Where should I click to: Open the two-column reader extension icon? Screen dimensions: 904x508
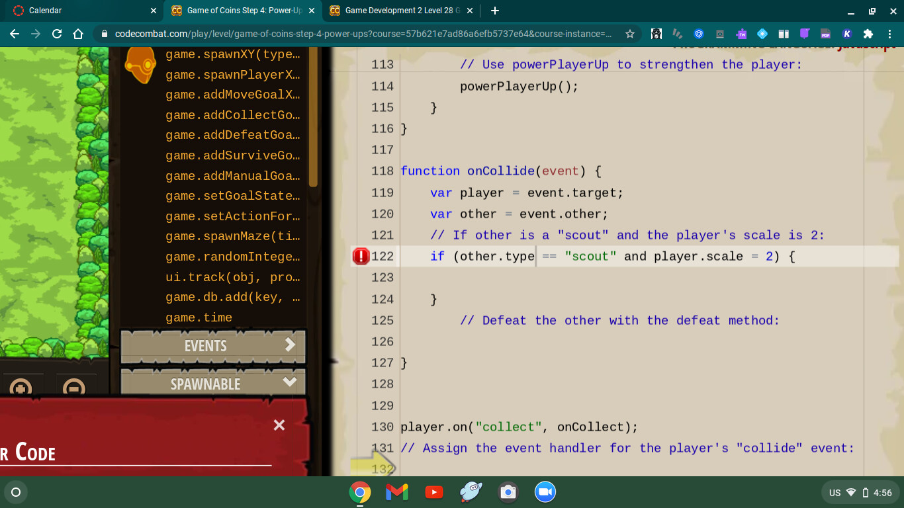click(x=784, y=34)
